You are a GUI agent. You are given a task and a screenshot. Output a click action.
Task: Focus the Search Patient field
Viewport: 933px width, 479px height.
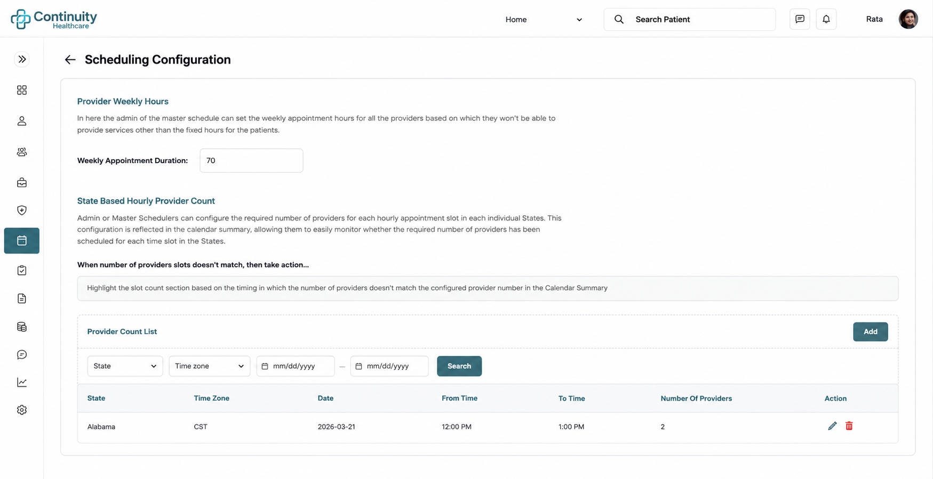pos(690,19)
